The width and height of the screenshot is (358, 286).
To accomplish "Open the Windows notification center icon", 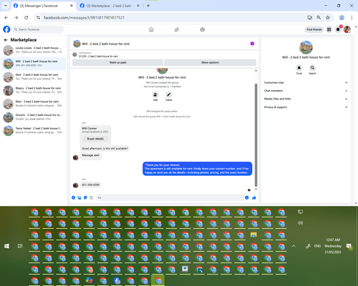I will pos(349,246).
